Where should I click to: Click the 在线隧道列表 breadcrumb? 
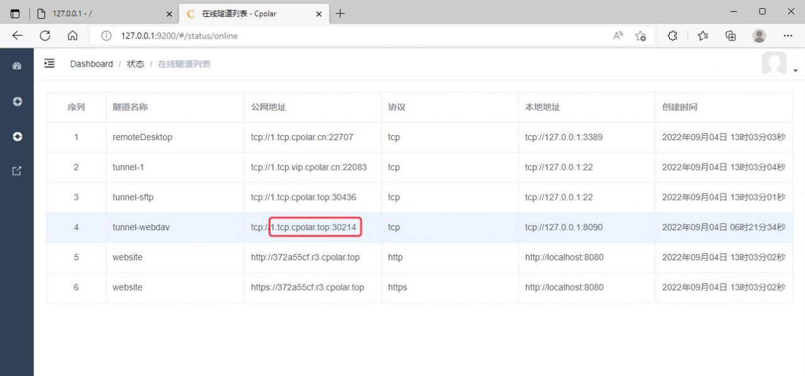[x=184, y=64]
